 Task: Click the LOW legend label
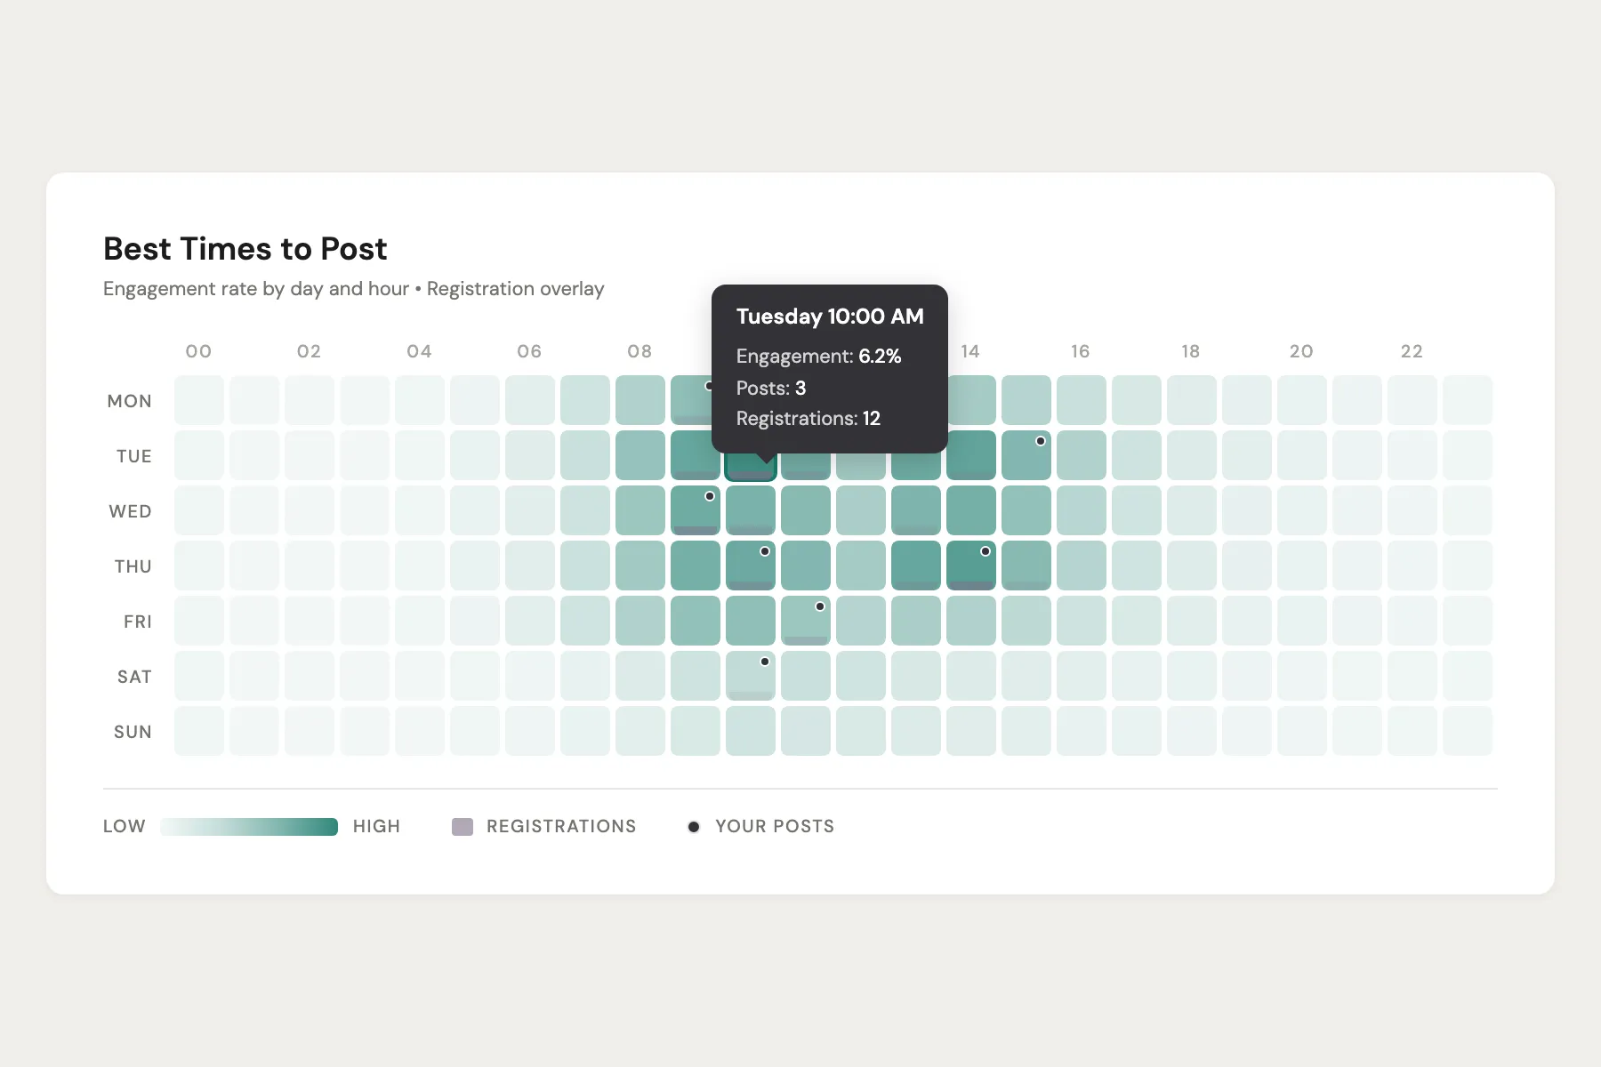coord(125,827)
